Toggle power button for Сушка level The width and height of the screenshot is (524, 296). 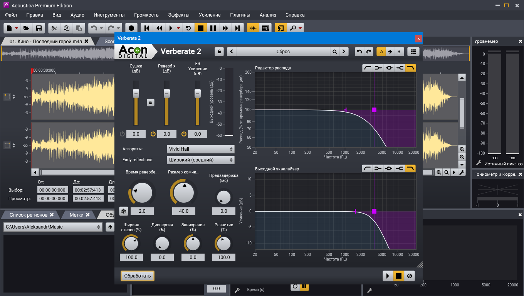pos(123,134)
